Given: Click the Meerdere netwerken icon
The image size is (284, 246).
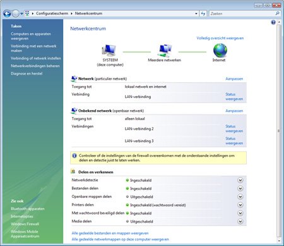Looking at the screenshot, I should click(165, 51).
